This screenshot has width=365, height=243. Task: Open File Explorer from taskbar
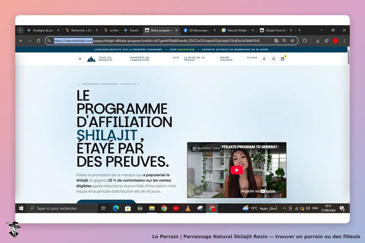152,208
